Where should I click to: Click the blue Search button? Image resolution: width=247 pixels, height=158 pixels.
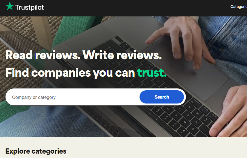click(162, 97)
